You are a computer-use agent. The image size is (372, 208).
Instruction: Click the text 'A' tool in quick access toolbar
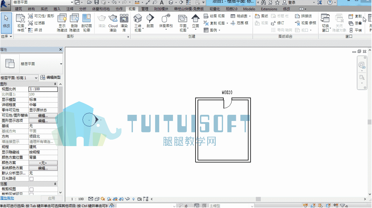click(162, 2)
